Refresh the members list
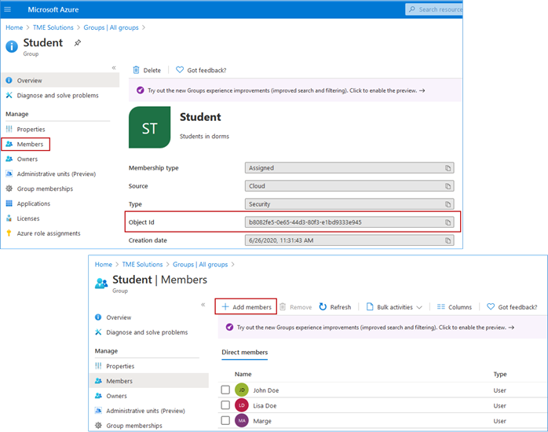548x432 pixels. [335, 307]
